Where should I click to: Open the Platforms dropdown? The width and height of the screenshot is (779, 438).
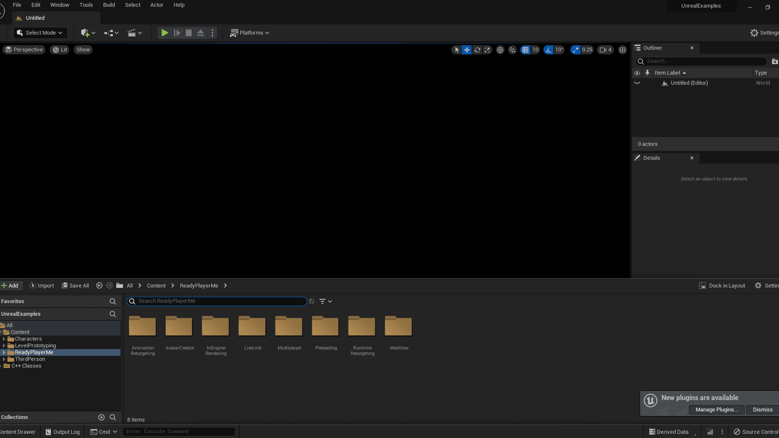pyautogui.click(x=250, y=33)
